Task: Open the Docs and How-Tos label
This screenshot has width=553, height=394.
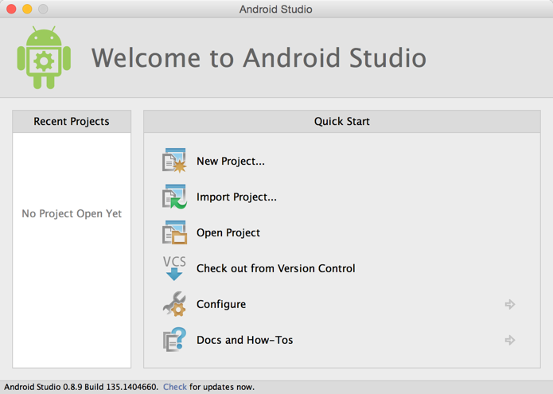Action: [x=245, y=340]
